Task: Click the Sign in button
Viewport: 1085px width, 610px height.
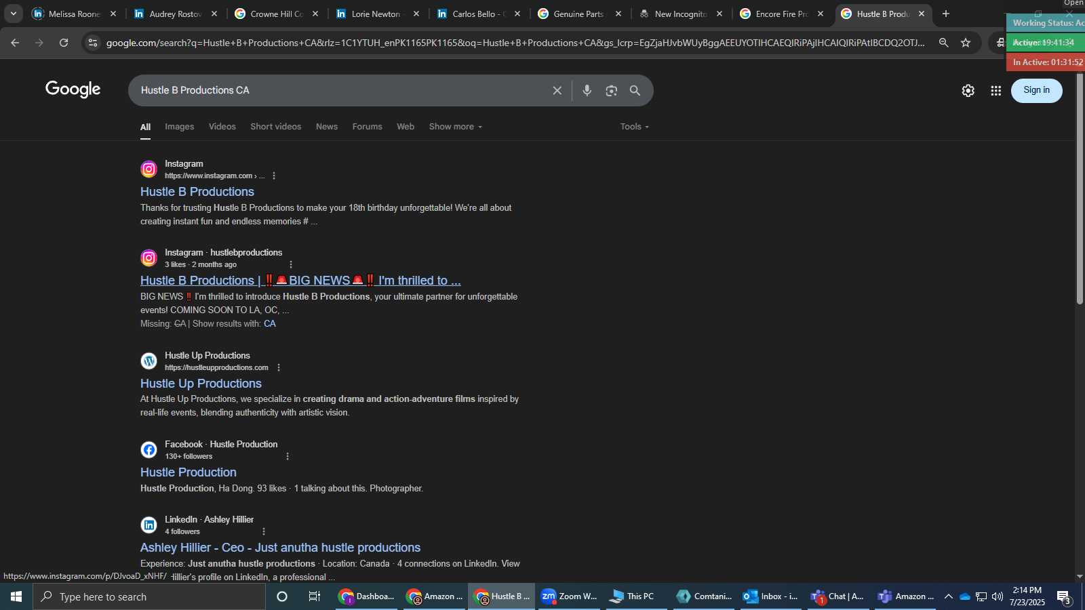Action: [1037, 90]
